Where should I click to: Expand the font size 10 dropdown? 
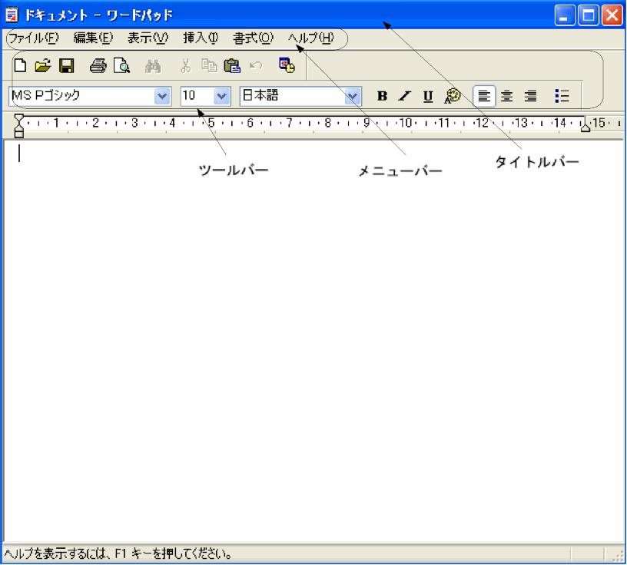pyautogui.click(x=221, y=96)
